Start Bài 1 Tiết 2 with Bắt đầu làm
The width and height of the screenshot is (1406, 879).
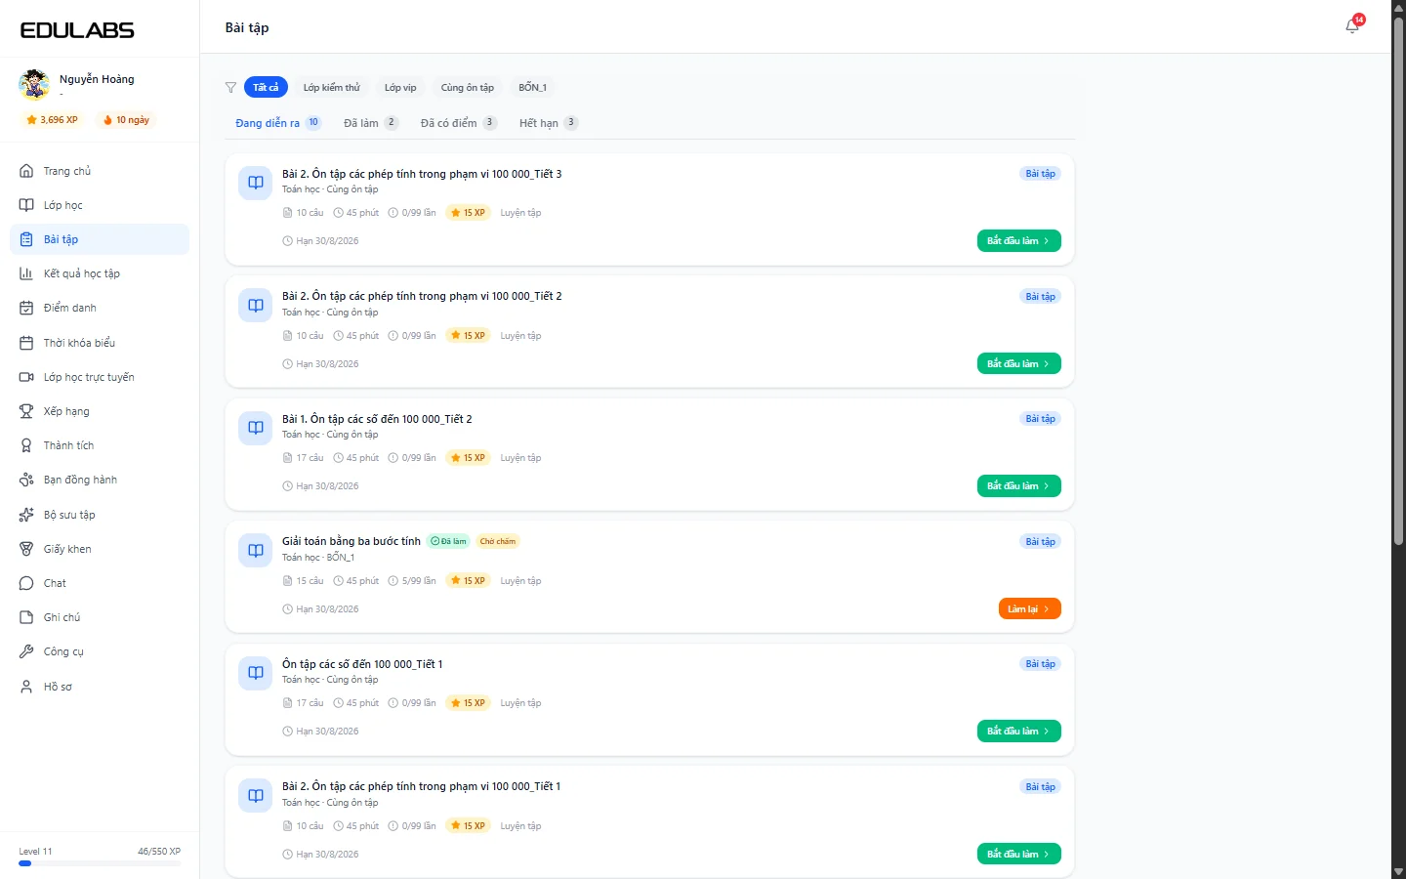[x=1018, y=486]
